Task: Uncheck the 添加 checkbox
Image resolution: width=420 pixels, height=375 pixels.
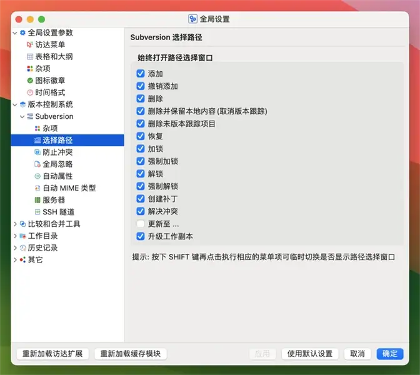Action: click(x=141, y=74)
